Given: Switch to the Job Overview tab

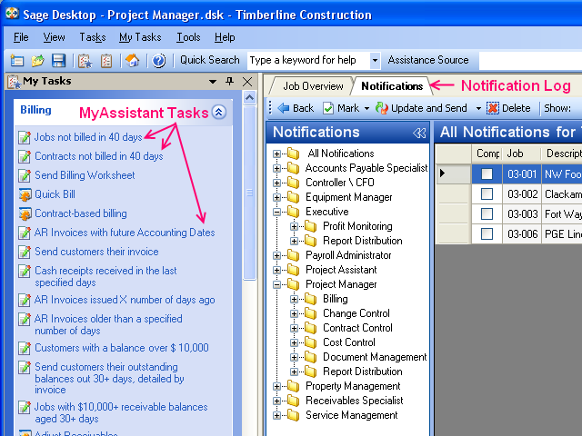Looking at the screenshot, I should 313,86.
